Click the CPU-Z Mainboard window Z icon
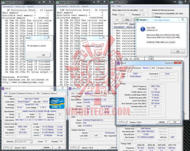This screenshot has height=151, width=190. click(70, 89)
